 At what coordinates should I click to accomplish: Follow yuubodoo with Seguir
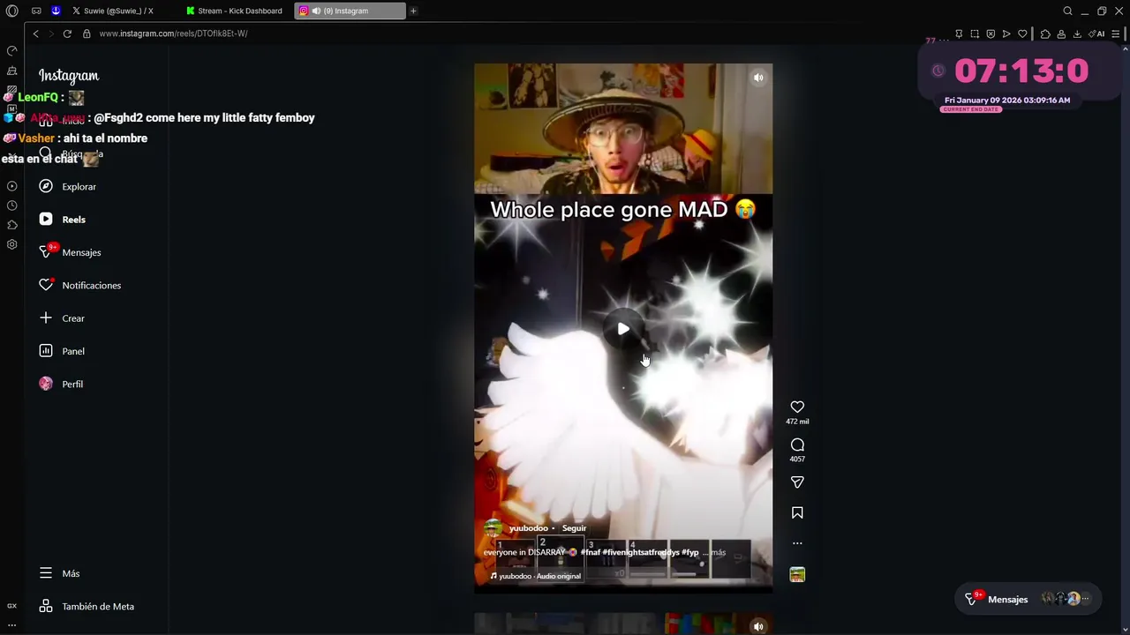click(574, 528)
